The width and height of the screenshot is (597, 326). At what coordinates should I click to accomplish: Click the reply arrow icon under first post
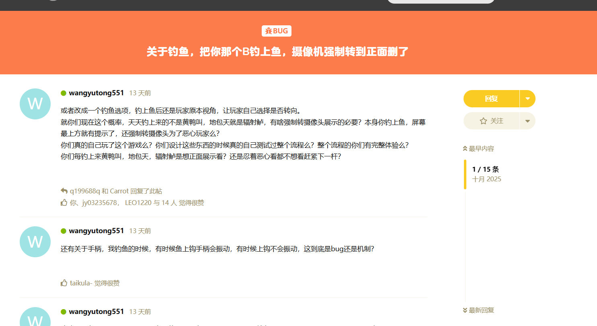64,191
